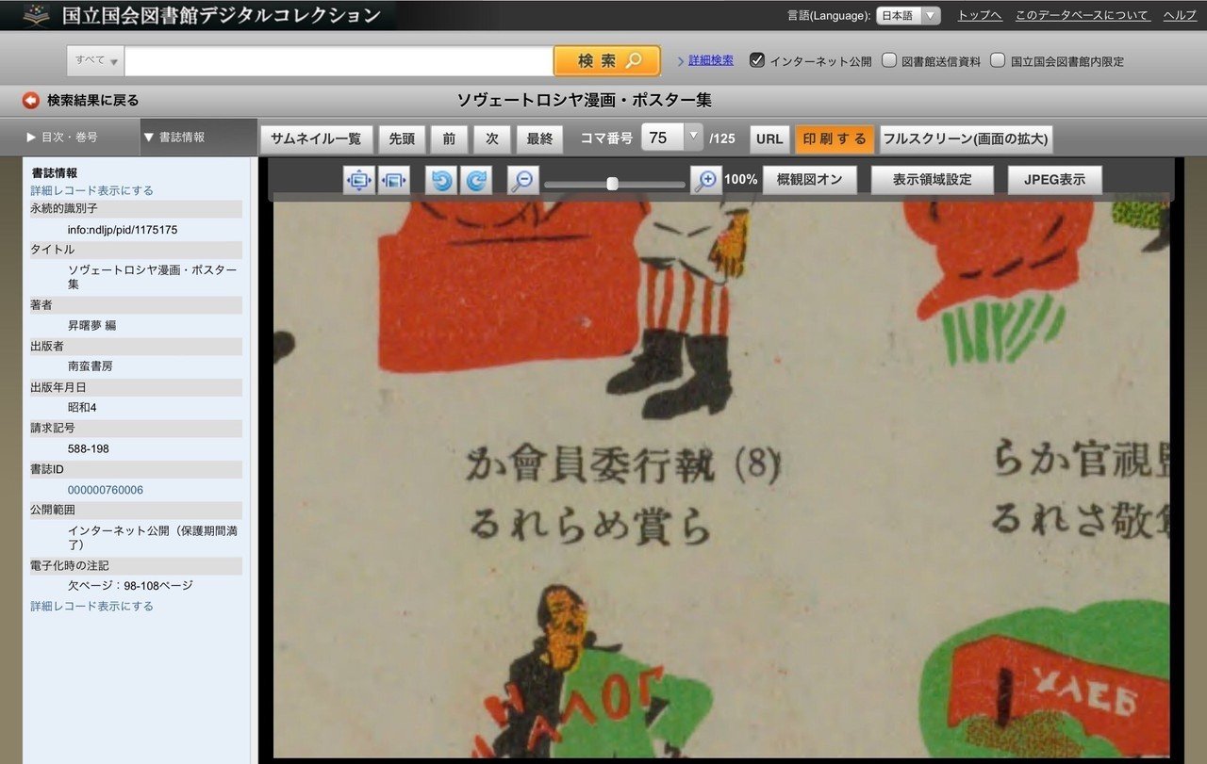Click 100% zoom level text
This screenshot has height=764, width=1207.
click(741, 179)
